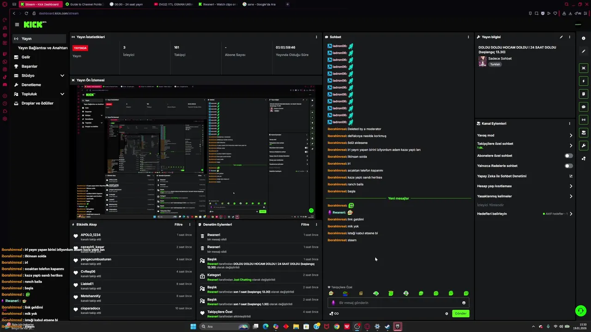This screenshot has height=332, width=591.
Task: Open the Yavaş mod options chevron
Action: (x=571, y=136)
